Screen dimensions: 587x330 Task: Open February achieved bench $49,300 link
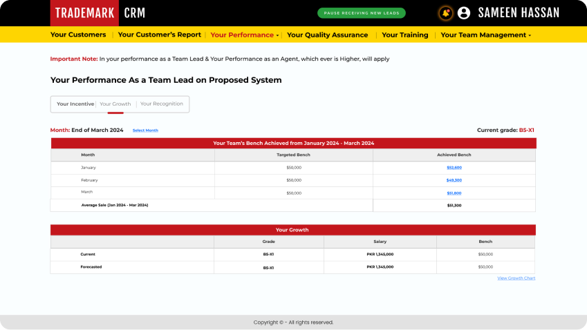point(454,180)
